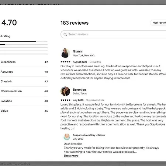166x166 pixels.
Task: Click the Gianni reviewer name
Action: click(x=77, y=51)
